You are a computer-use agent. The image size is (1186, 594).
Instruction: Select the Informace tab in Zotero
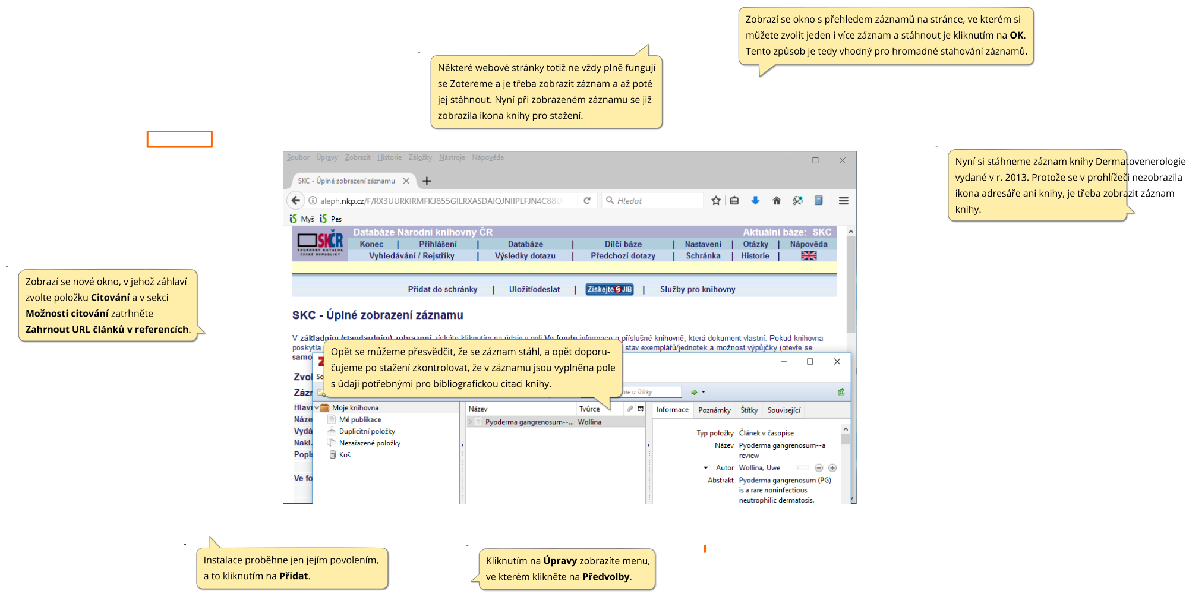tap(672, 410)
